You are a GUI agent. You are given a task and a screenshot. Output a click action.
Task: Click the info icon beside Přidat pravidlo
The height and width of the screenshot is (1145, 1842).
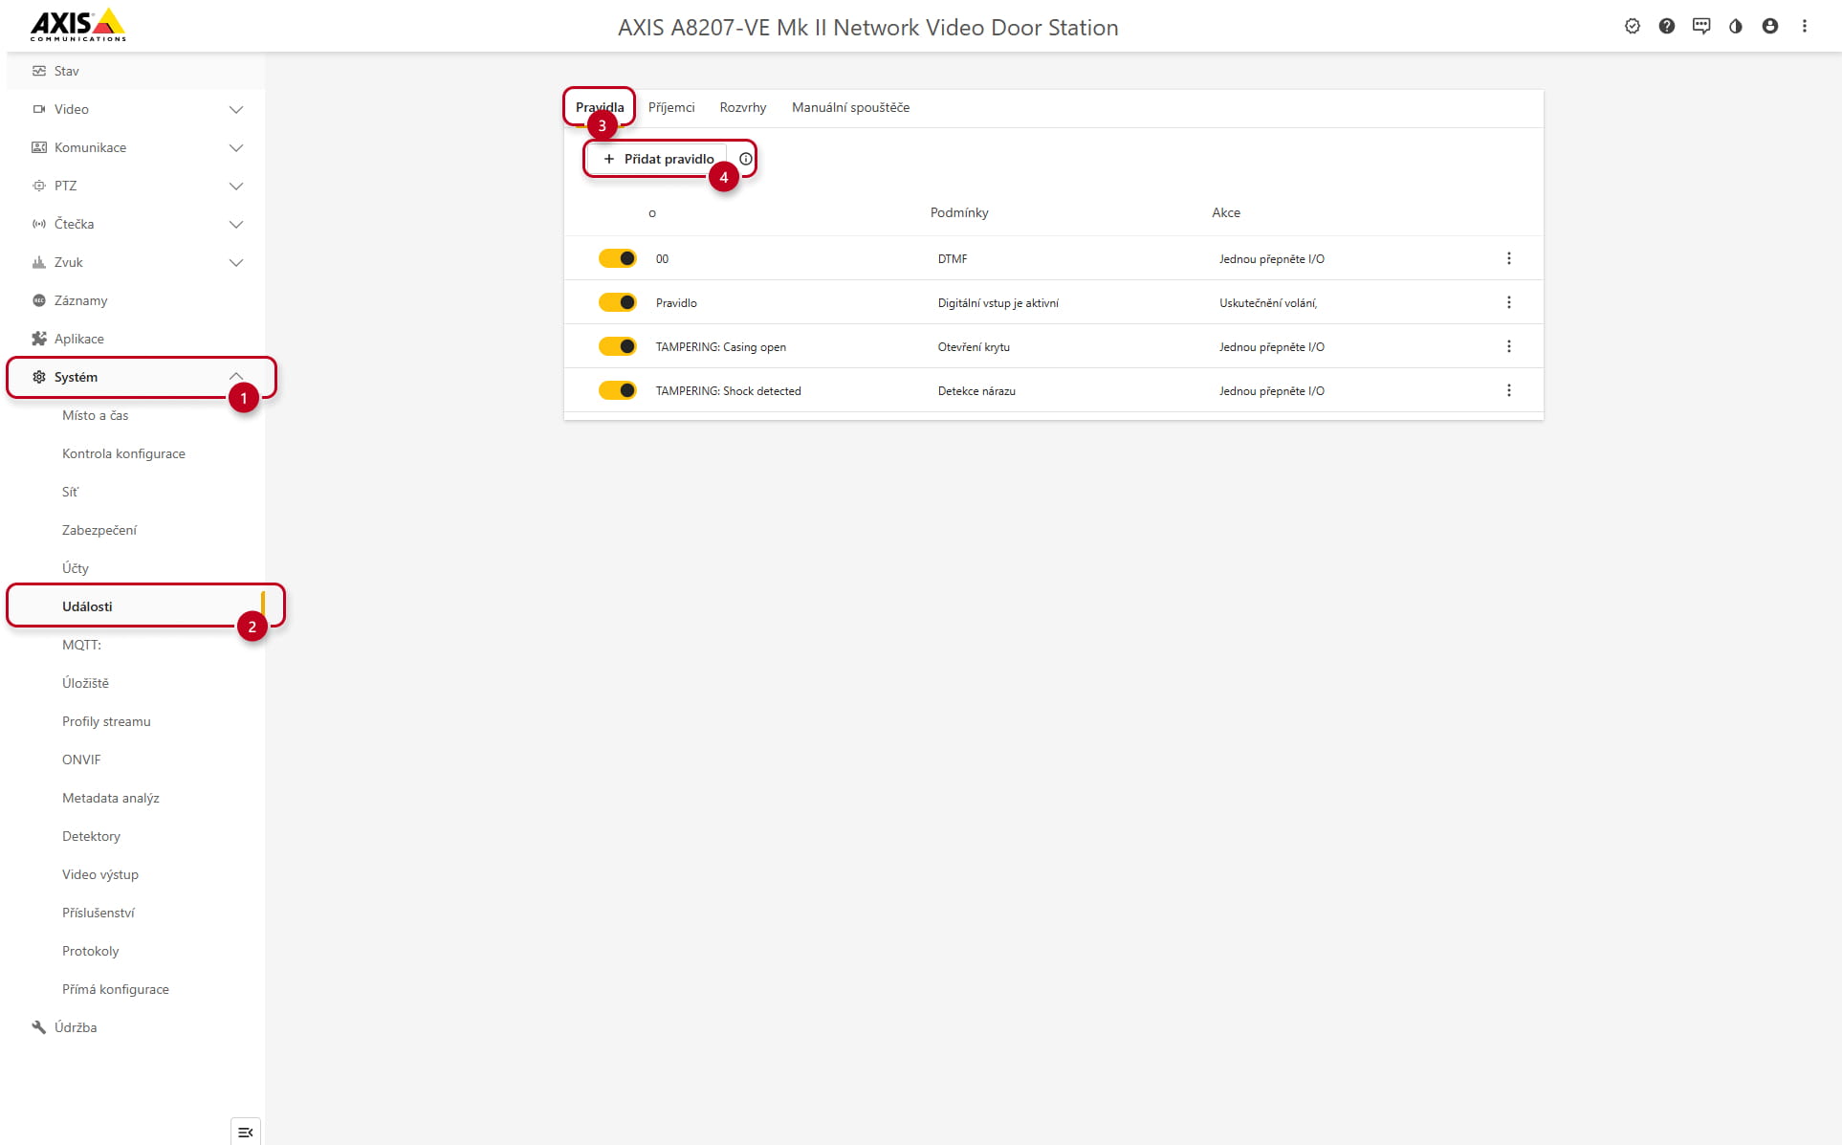coord(746,159)
